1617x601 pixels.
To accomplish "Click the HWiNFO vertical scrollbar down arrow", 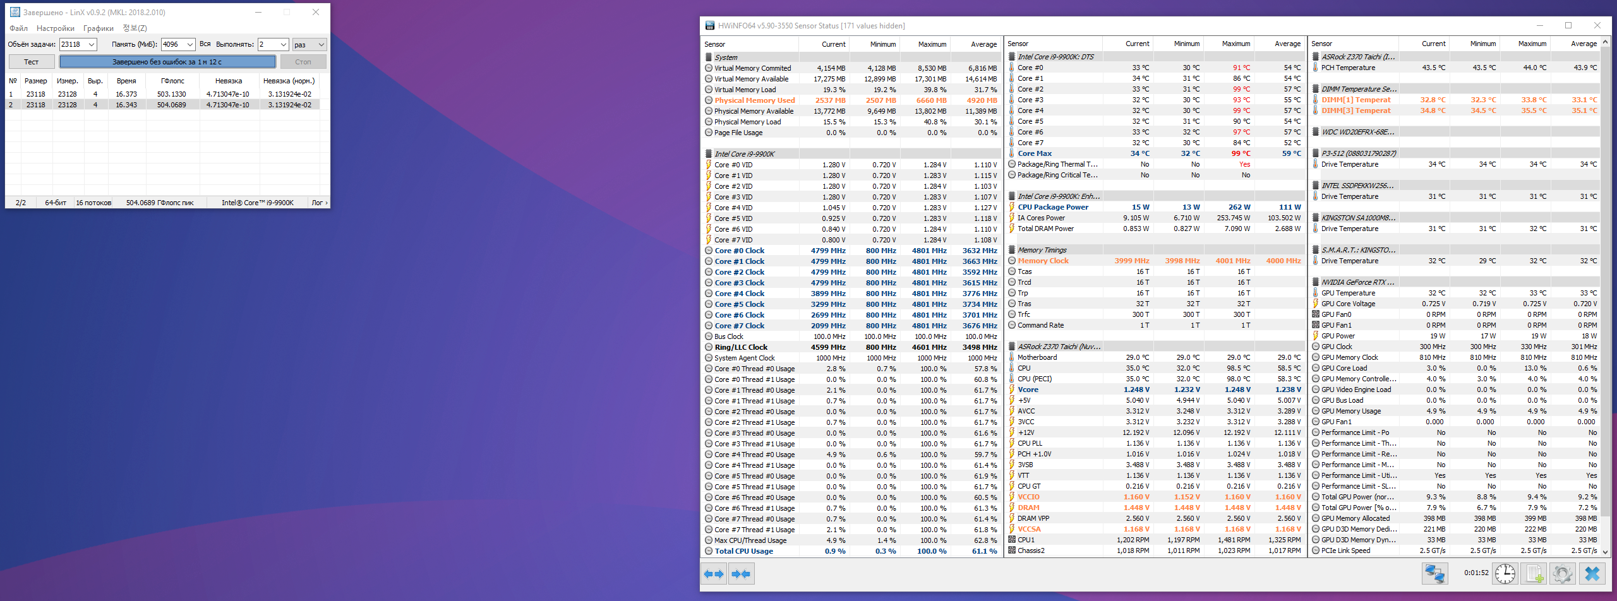I will point(1606,551).
